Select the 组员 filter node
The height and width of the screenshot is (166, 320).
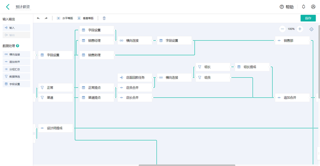click(213, 78)
